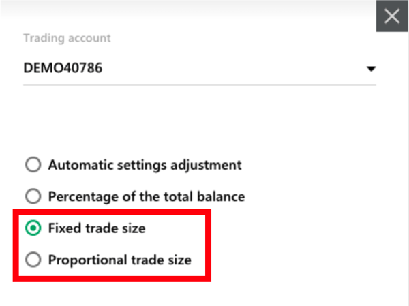Select the Proportional trade size radio button

(x=33, y=260)
